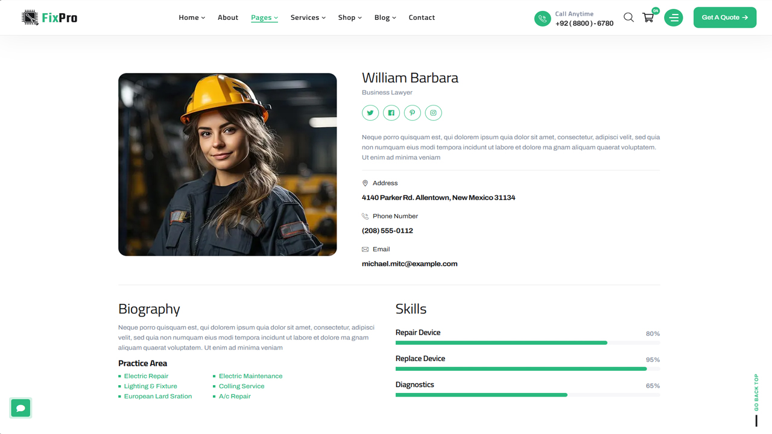Click the European Lard Sration item
The height and width of the screenshot is (434, 772).
158,397
